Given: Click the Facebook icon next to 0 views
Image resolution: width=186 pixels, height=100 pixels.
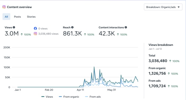Looking at the screenshot, I should pyautogui.click(x=35, y=28).
